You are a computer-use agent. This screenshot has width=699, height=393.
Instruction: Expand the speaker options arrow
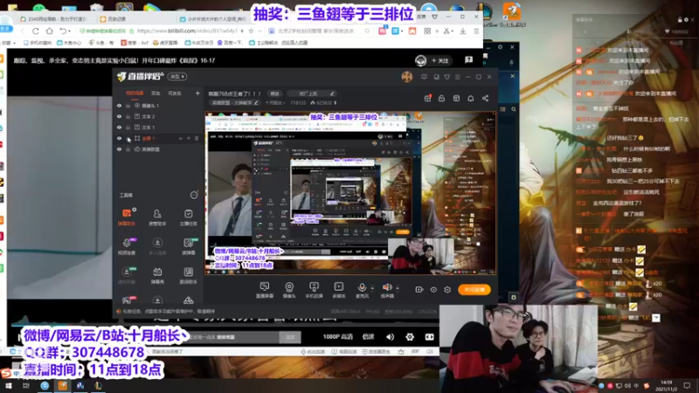pyautogui.click(x=398, y=288)
